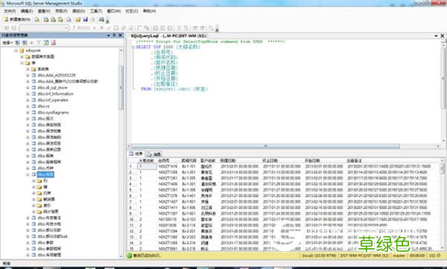The image size is (447, 269).
Task: Open the database selector combo box
Action: (44, 27)
